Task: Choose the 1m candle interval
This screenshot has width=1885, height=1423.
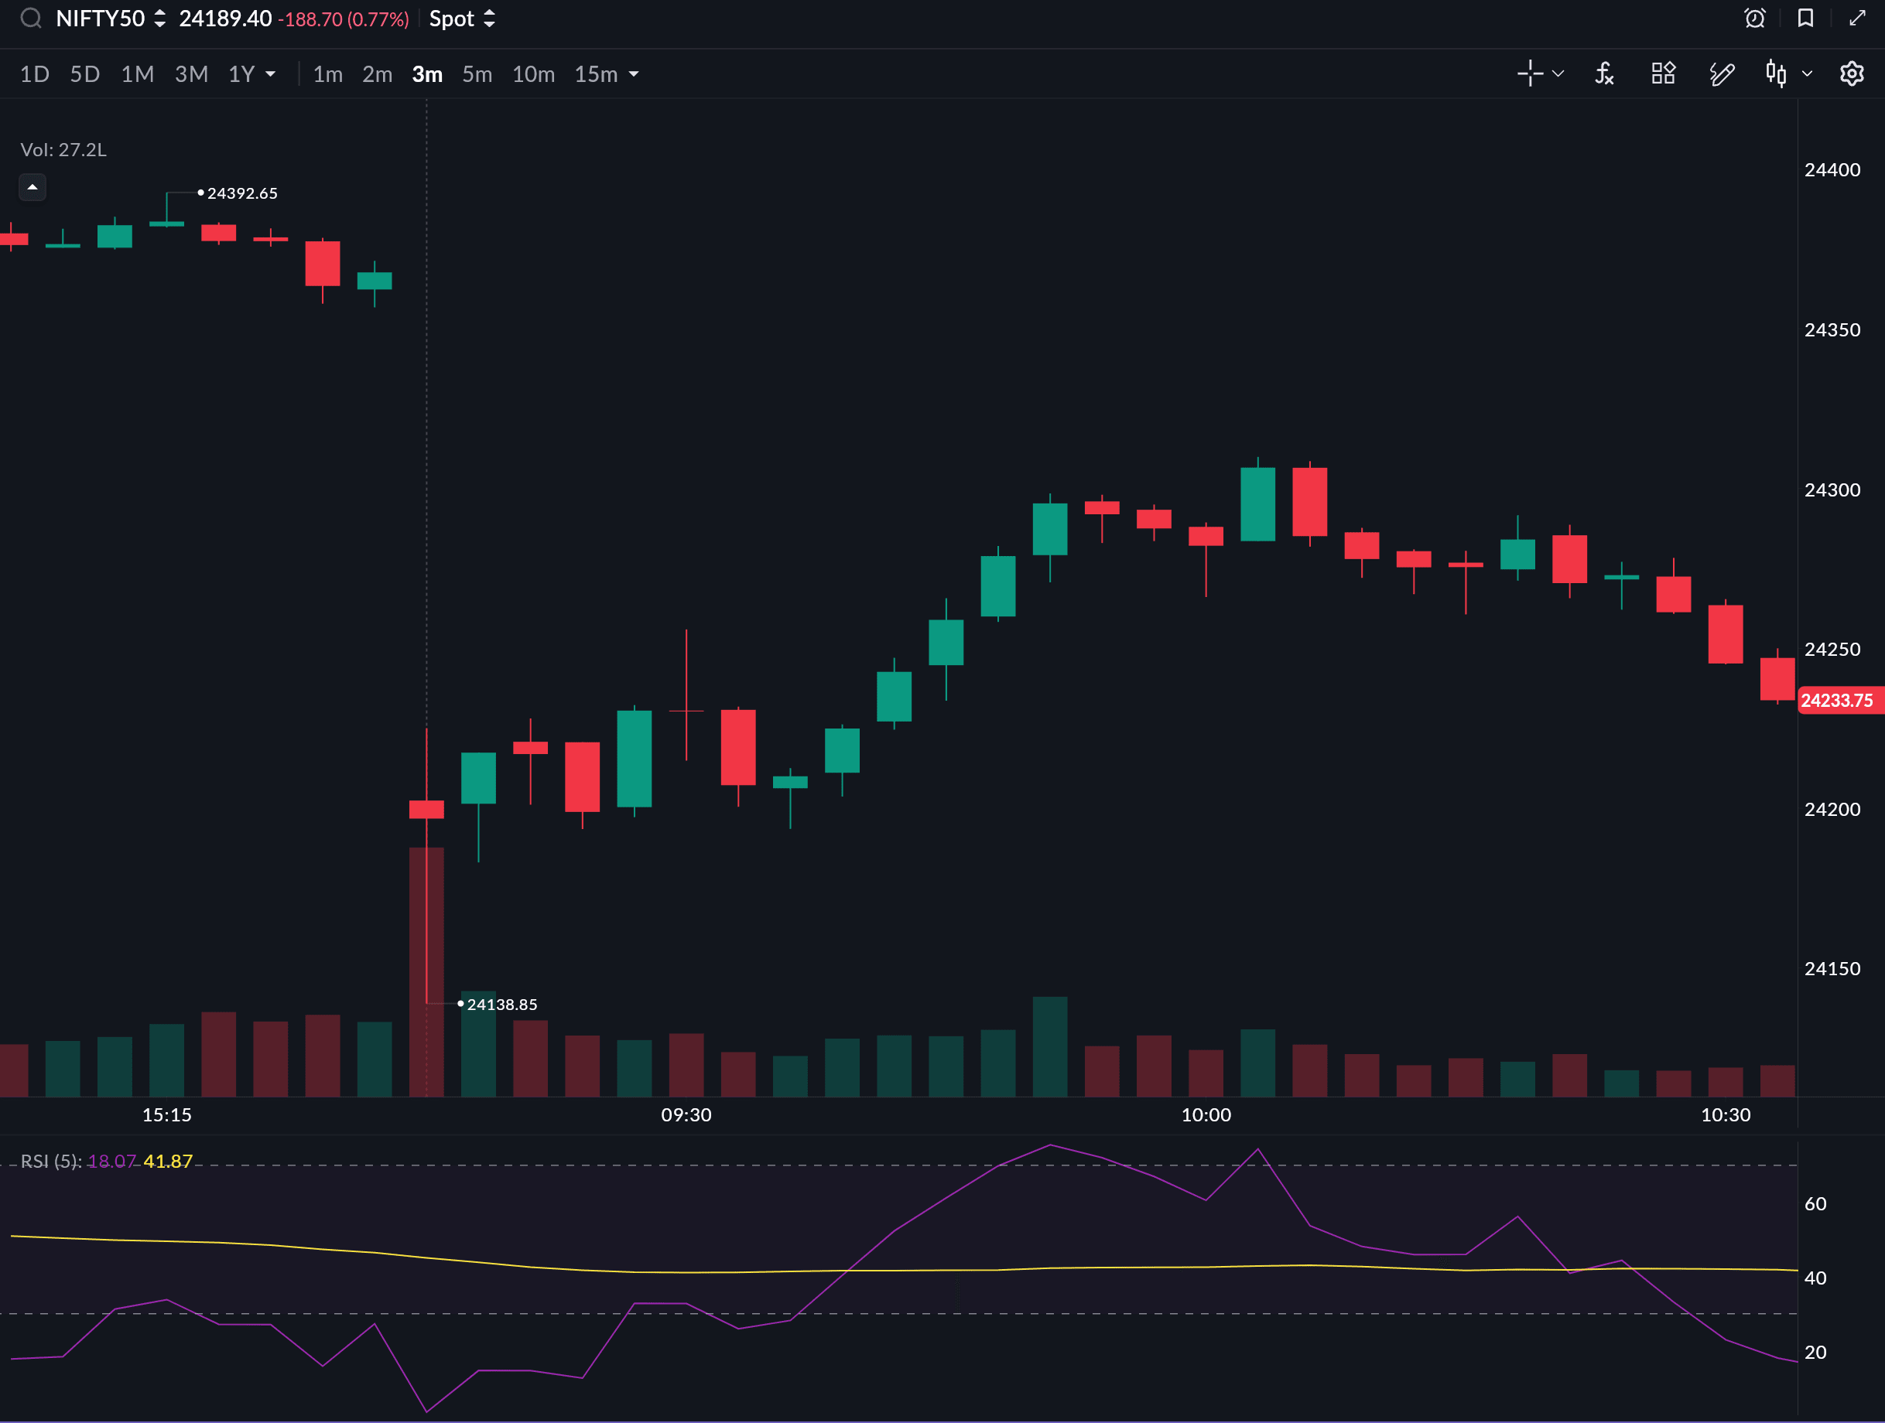Action: (x=327, y=74)
